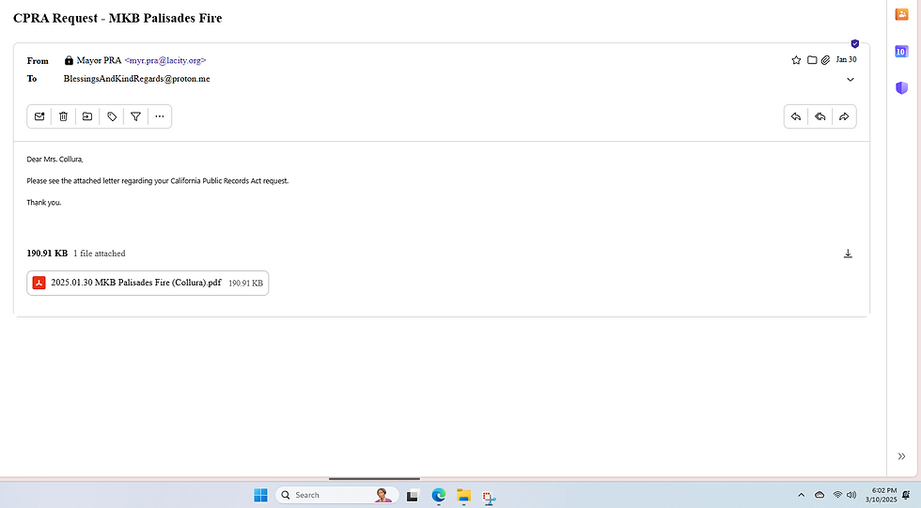Reply to the Mayor PRA email
This screenshot has width=921, height=508.
click(796, 116)
